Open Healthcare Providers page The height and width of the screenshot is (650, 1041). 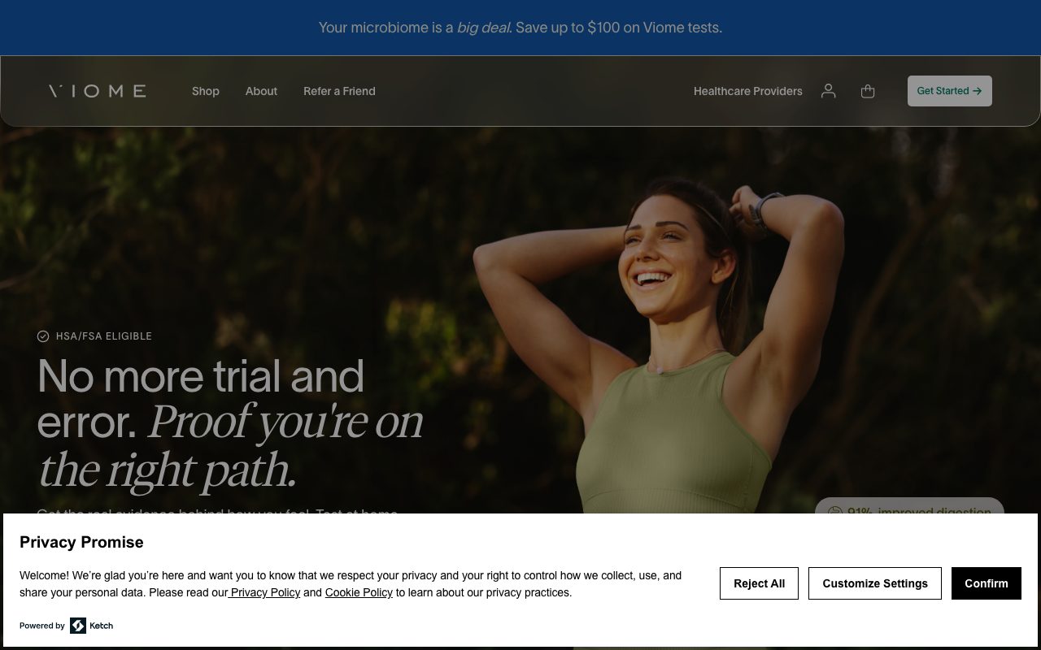[747, 91]
